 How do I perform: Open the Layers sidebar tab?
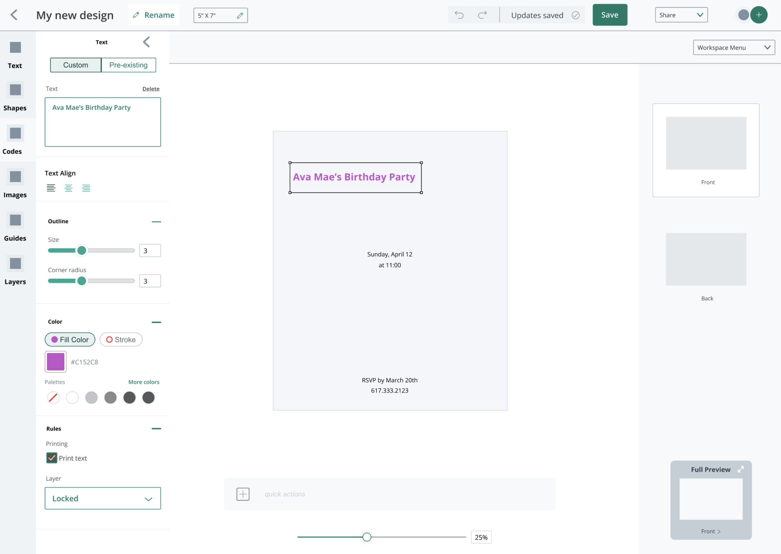[15, 271]
